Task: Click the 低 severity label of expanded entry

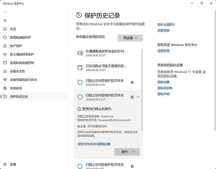Action: (x=132, y=97)
